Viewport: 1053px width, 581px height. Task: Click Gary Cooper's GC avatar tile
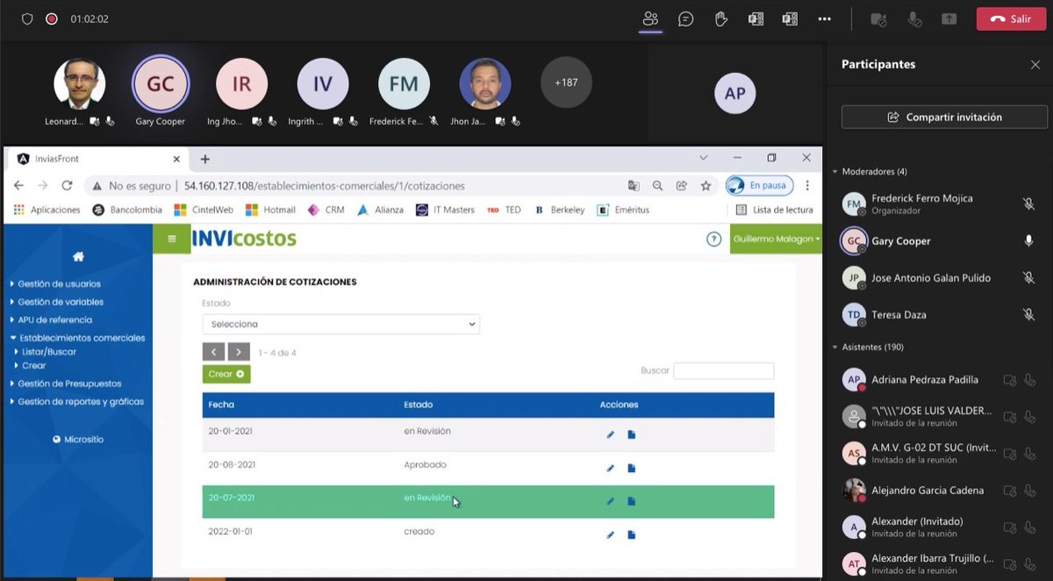tap(161, 84)
